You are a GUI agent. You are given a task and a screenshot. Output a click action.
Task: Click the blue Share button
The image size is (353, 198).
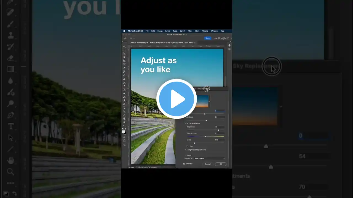[208, 38]
